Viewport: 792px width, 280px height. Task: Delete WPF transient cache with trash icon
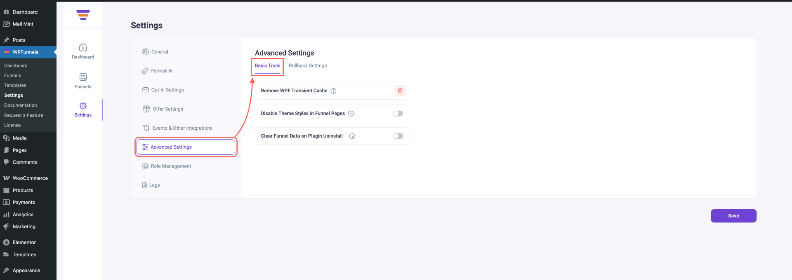coord(400,91)
